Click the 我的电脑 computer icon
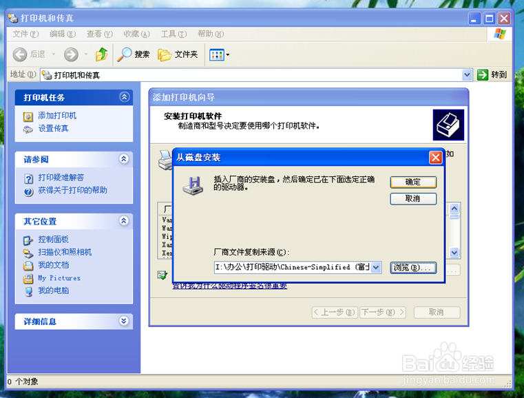Image resolution: width=524 pixels, height=398 pixels. tap(29, 292)
